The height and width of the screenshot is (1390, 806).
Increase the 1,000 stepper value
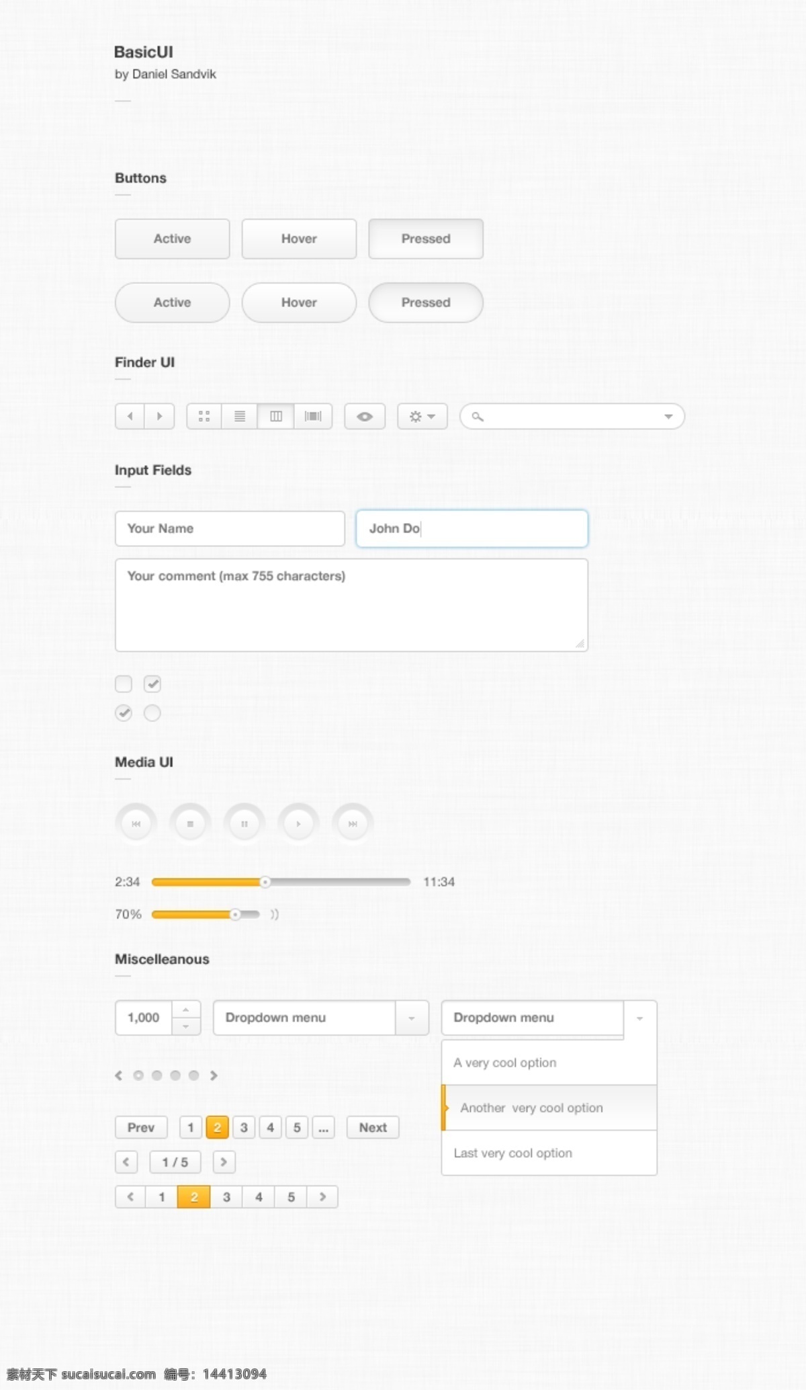[186, 1010]
